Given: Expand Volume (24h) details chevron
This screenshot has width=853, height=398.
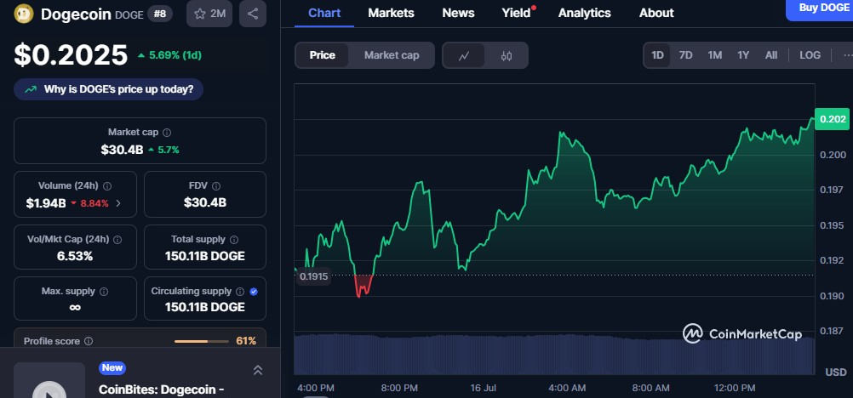Looking at the screenshot, I should 118,203.
